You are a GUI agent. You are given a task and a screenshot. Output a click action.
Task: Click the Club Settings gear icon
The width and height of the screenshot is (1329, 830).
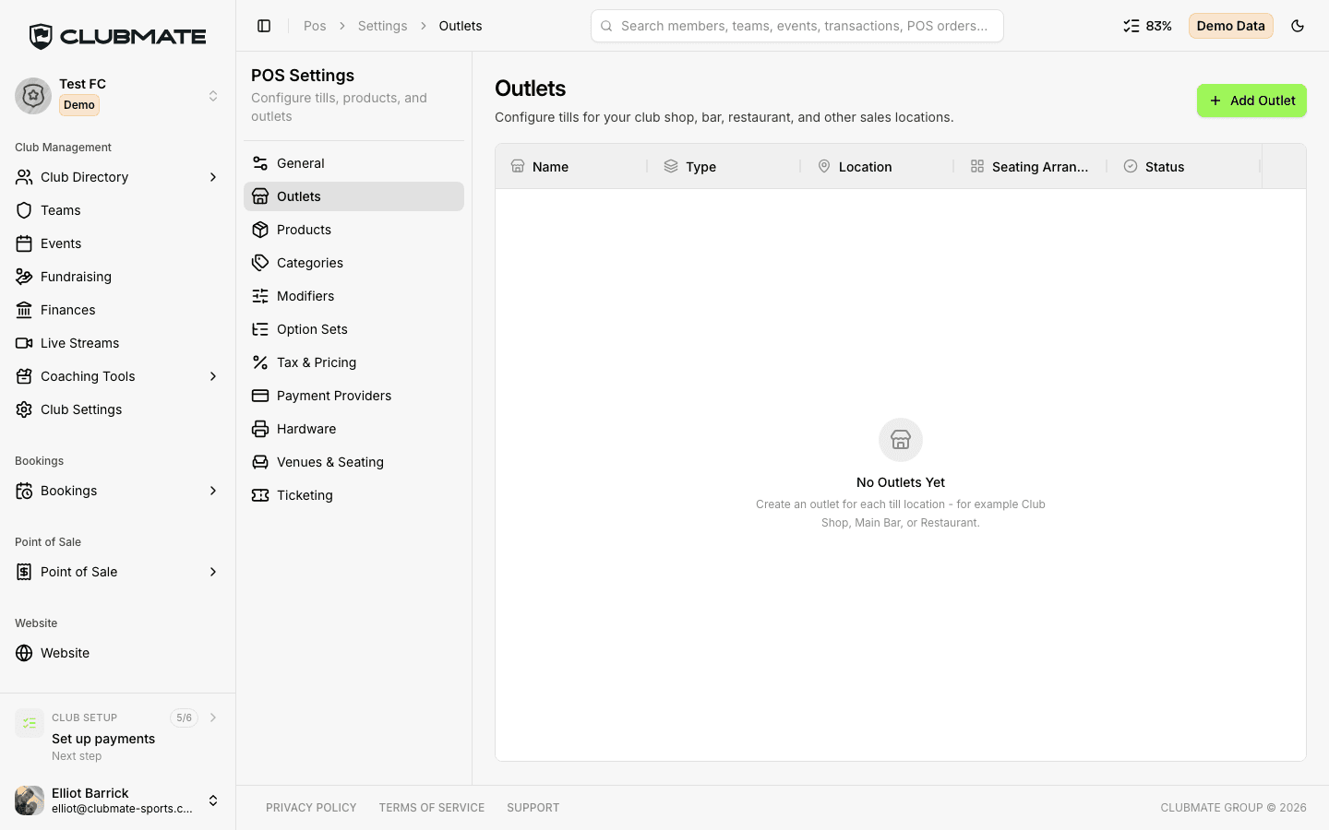(24, 409)
